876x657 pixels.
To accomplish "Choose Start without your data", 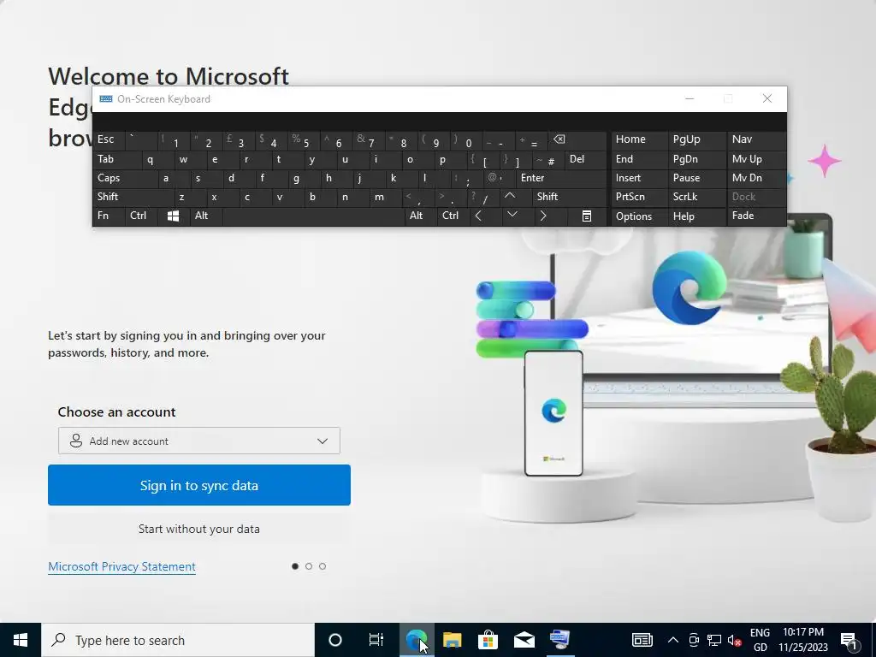I will pos(198,529).
